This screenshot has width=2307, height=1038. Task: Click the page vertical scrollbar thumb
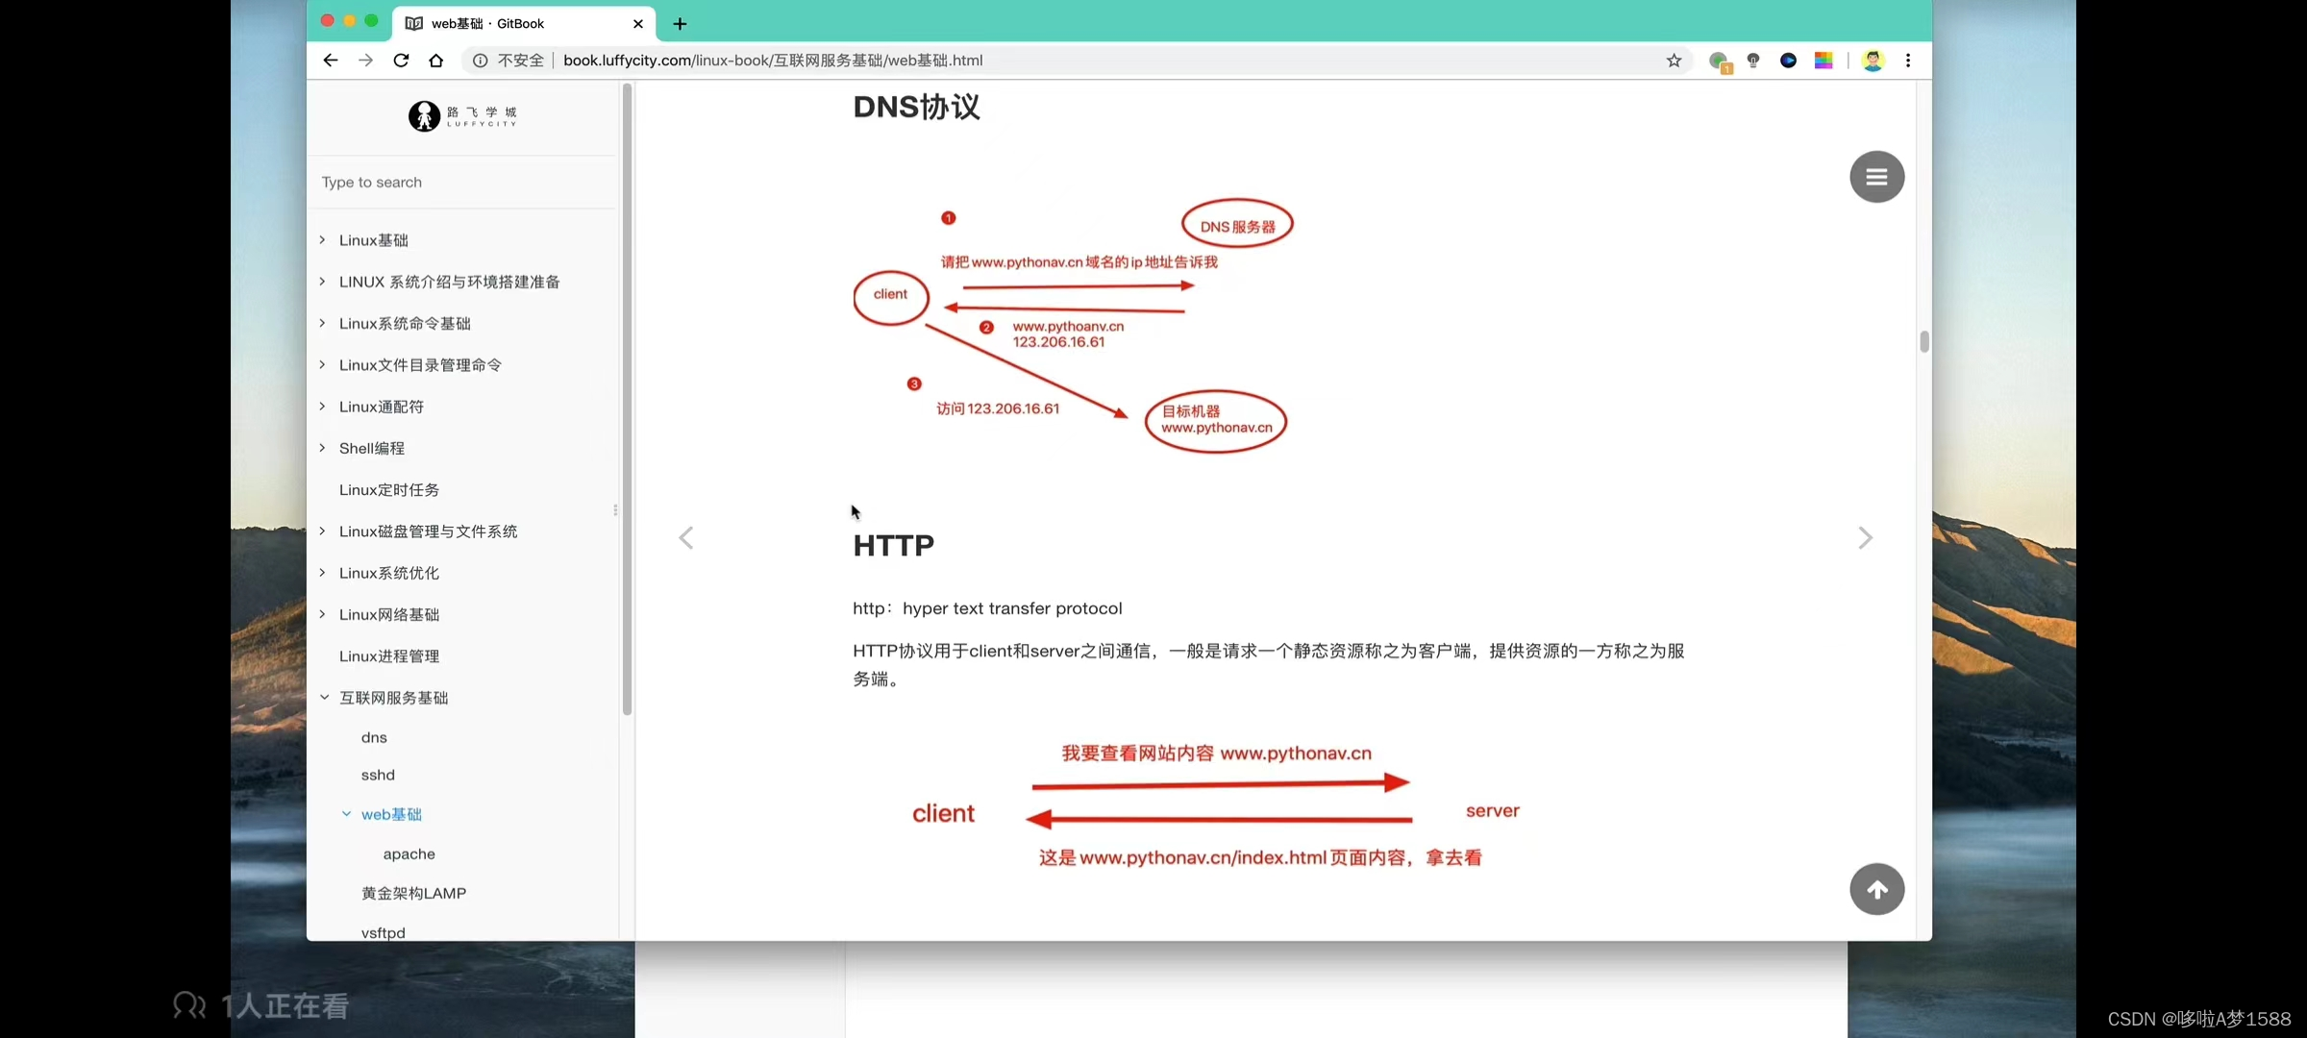[x=1923, y=342]
